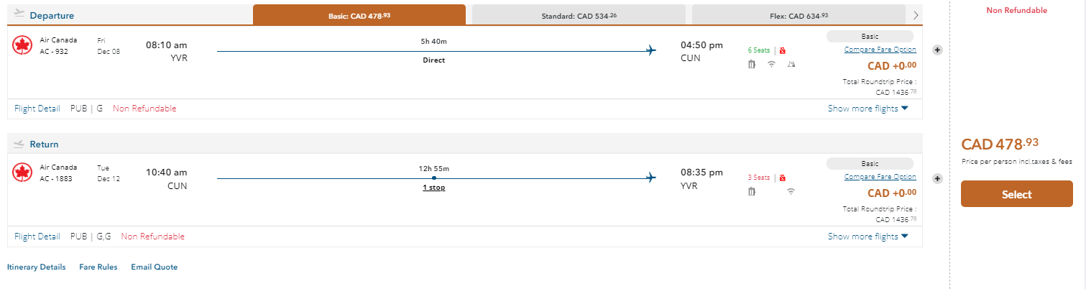Screen dimensions: 1086x289
Task: Select the Standard CAD 534.26 fare tab
Action: click(x=579, y=15)
